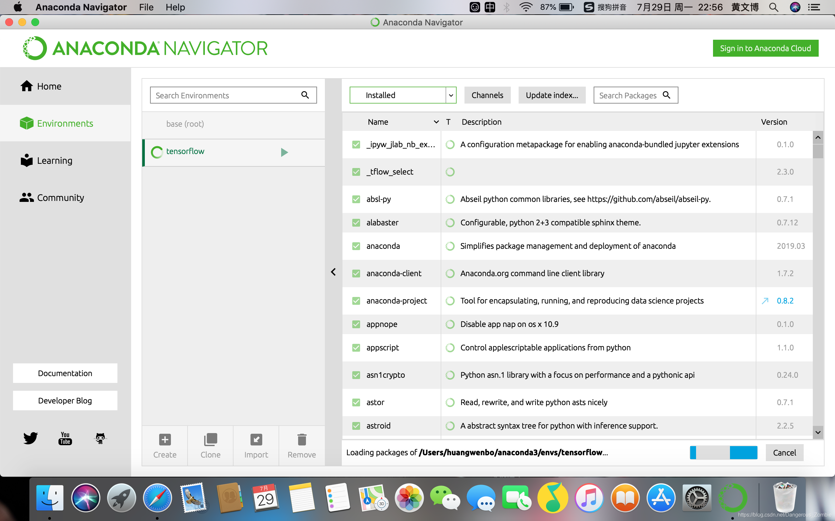
Task: Open Safari from the dock
Action: coord(158,498)
